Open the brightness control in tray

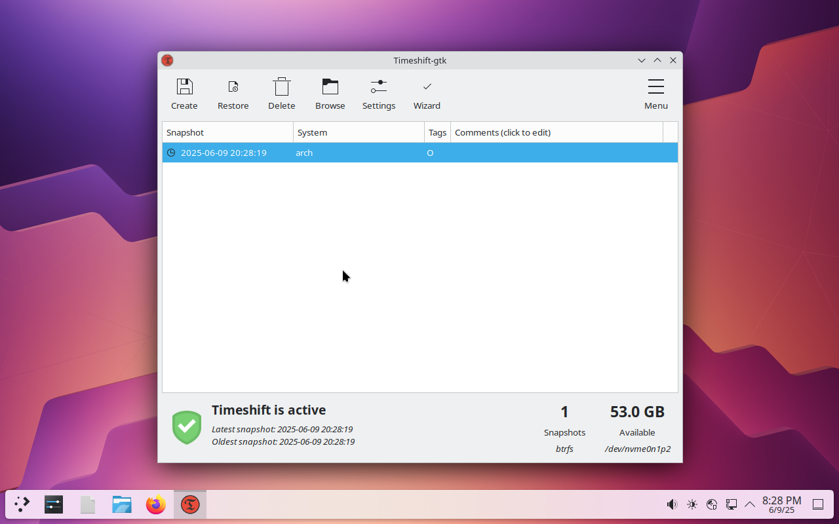point(692,504)
